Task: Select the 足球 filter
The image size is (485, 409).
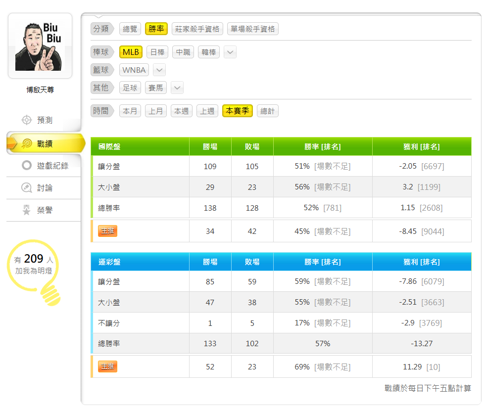Action: click(130, 88)
